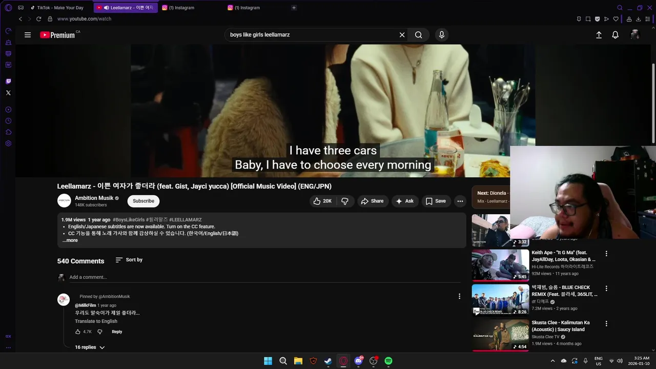The image size is (656, 369).
Task: Click the heart bookmark icon in address bar
Action: point(616,19)
